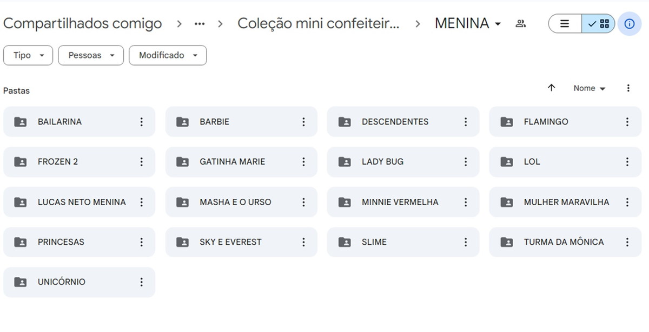
Task: Click the view details info icon
Action: 629,24
